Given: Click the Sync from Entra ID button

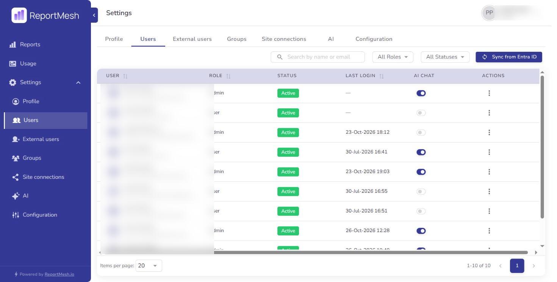Looking at the screenshot, I should (x=509, y=57).
